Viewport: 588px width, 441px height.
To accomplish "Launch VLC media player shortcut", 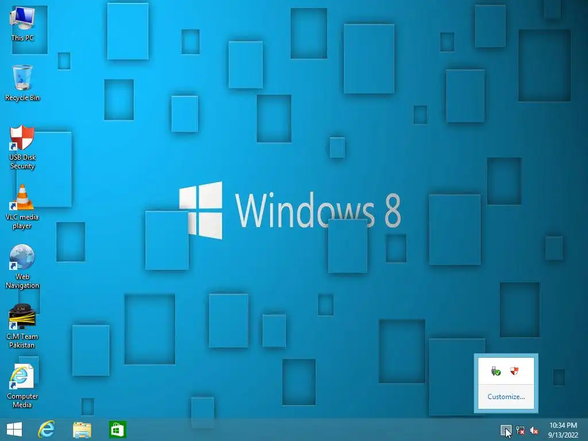I will pyautogui.click(x=22, y=207).
